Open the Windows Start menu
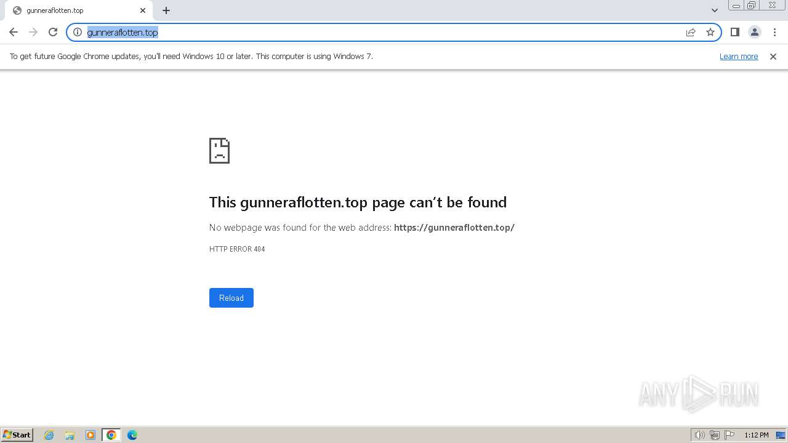The image size is (788, 443). 17,435
